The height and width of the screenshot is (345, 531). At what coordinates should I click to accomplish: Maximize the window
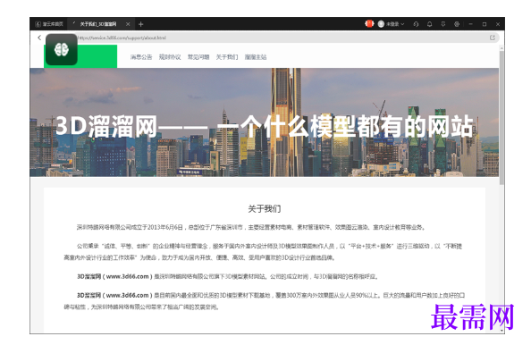pos(485,24)
